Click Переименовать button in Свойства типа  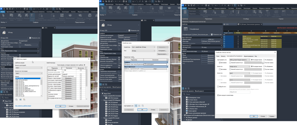click(x=162, y=54)
